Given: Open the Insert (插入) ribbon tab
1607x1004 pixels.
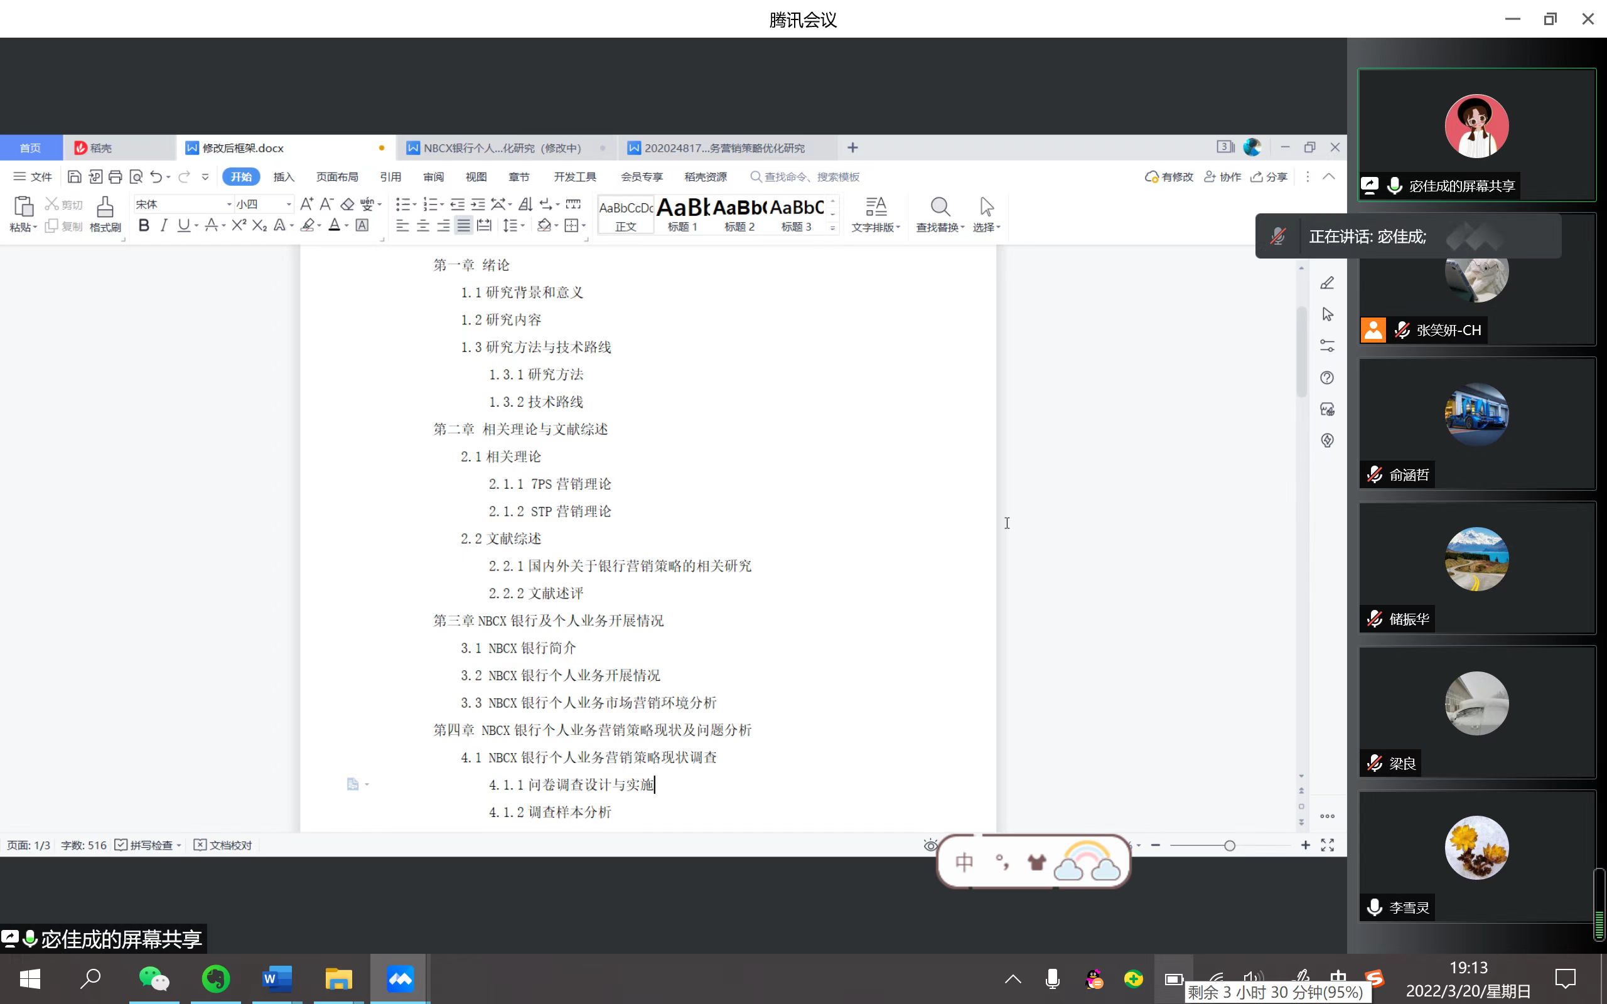Looking at the screenshot, I should pos(284,176).
